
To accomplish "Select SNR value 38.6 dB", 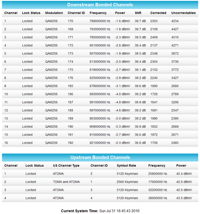I will click(140, 135).
